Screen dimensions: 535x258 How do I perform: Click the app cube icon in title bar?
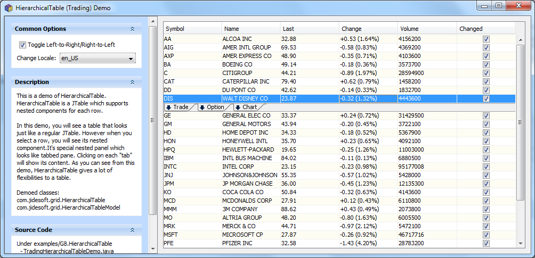tap(9, 7)
